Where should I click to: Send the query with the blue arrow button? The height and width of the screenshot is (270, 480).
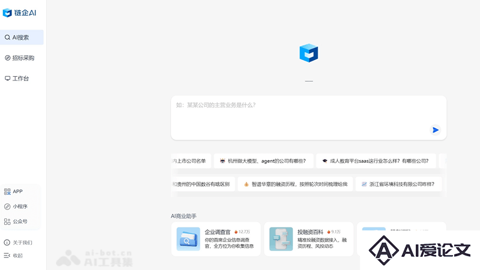(436, 130)
